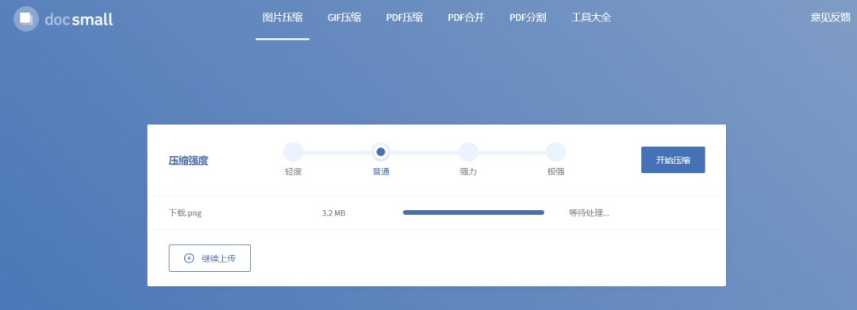This screenshot has width=857, height=310.
Task: Open the PDF压缩 tab
Action: (405, 17)
